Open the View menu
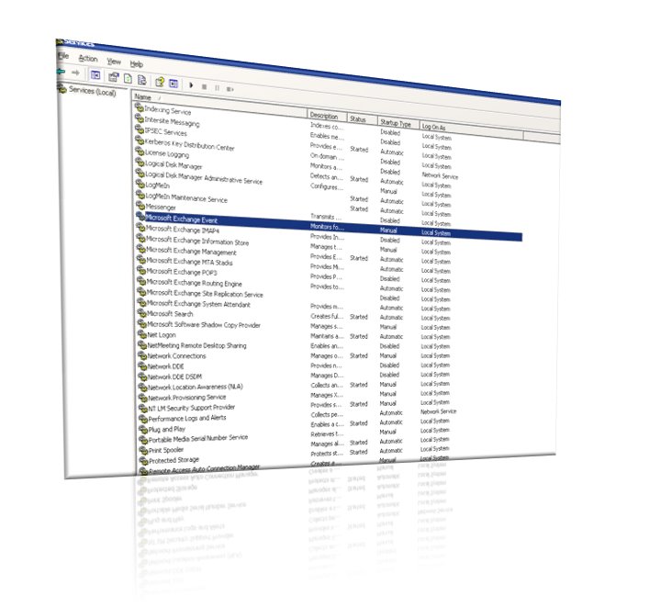This screenshot has height=607, width=672. (114, 62)
